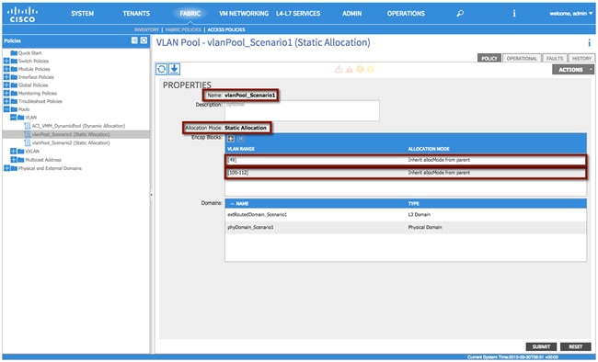This screenshot has height=362, width=598.
Task: Click the add encap block plus icon
Action: click(231, 139)
